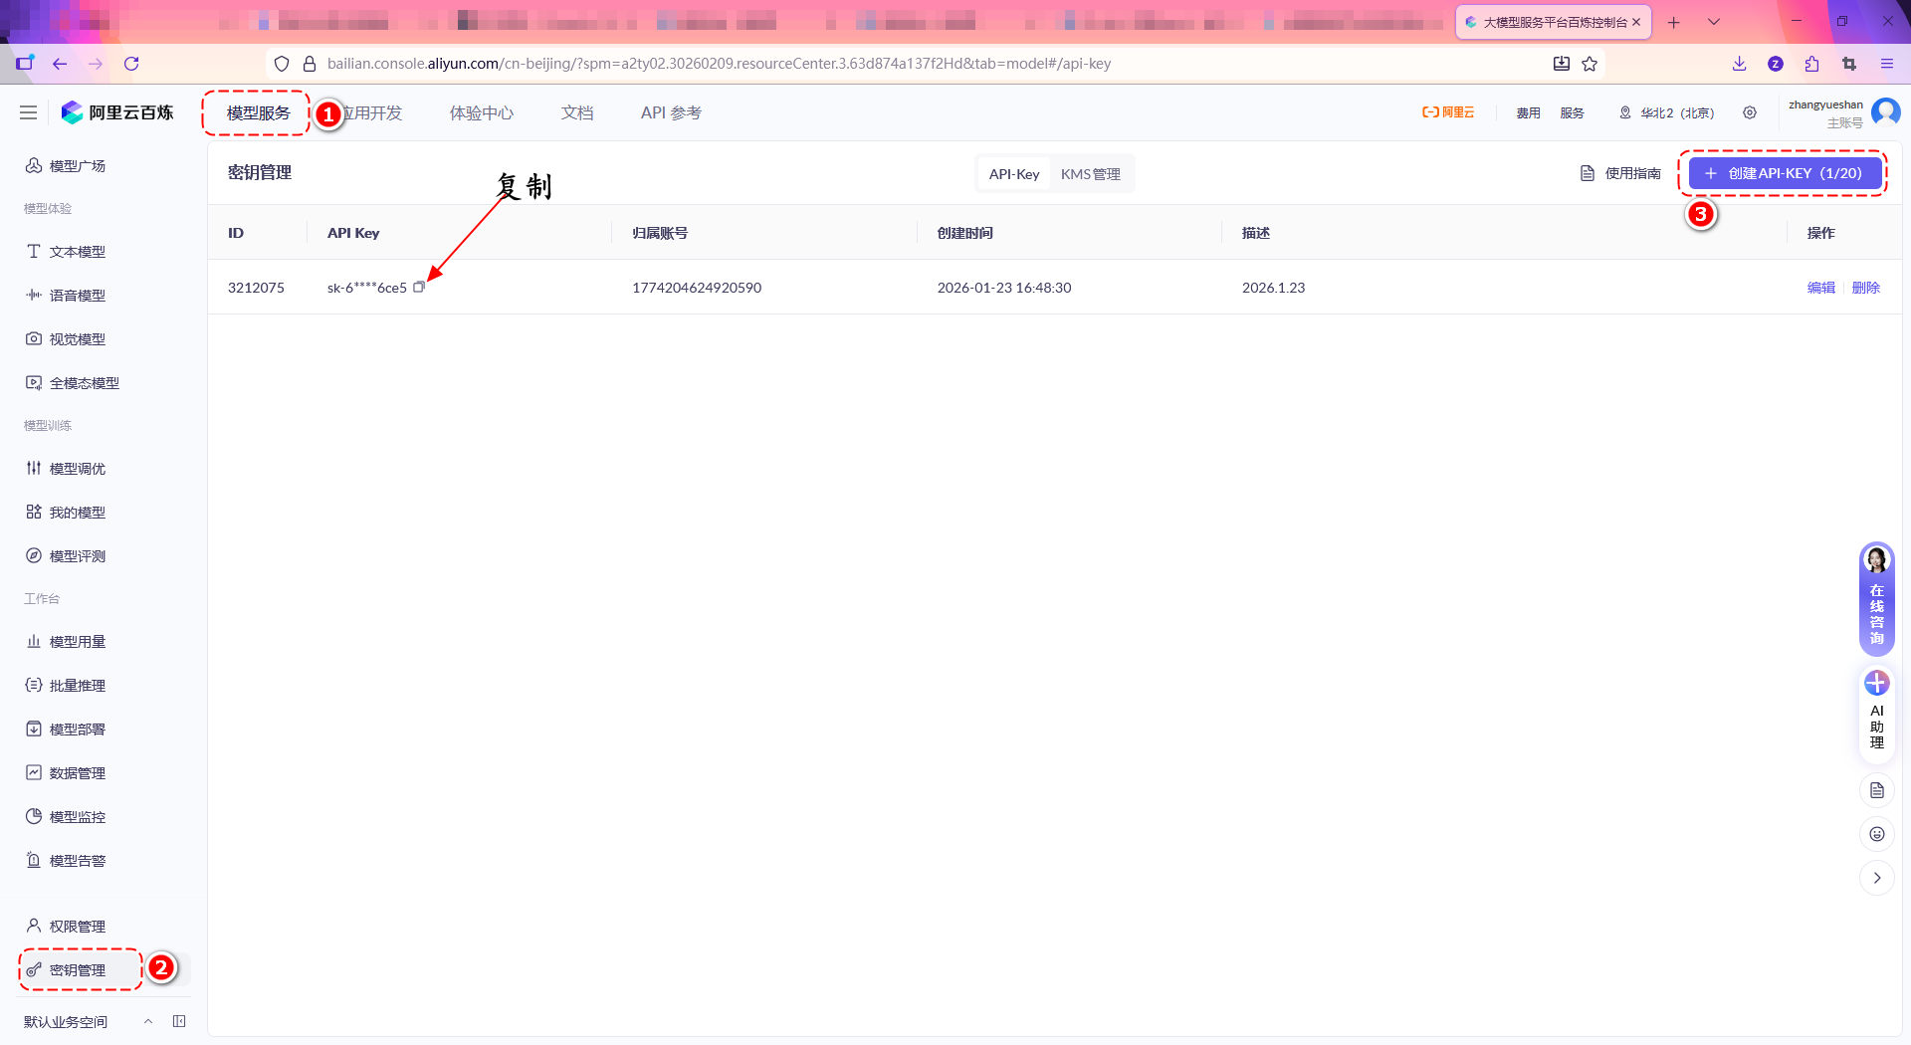The height and width of the screenshot is (1045, 1911).
Task: Switch to 体验中心 top tab
Action: click(482, 113)
